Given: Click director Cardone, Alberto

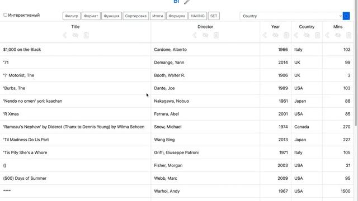Looking at the screenshot, I should coord(170,50).
